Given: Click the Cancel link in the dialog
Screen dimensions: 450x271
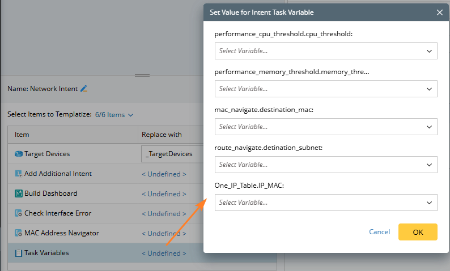Looking at the screenshot, I should pos(379,232).
